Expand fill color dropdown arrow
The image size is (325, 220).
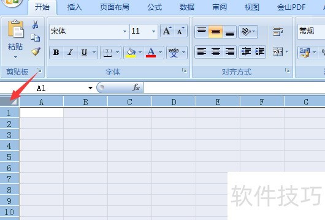(x=140, y=53)
